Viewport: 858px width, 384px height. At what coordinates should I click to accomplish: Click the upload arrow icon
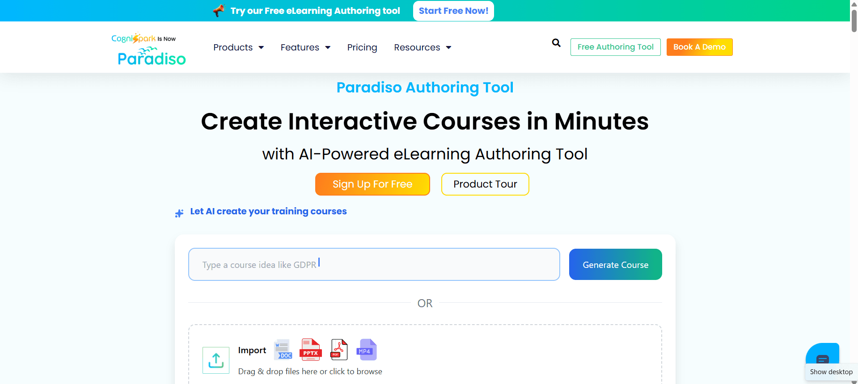click(216, 360)
